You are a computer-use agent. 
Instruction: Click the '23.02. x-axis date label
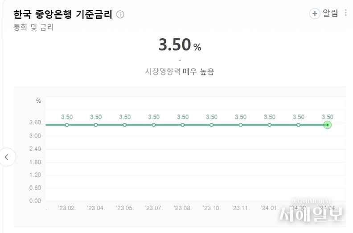pos(67,208)
